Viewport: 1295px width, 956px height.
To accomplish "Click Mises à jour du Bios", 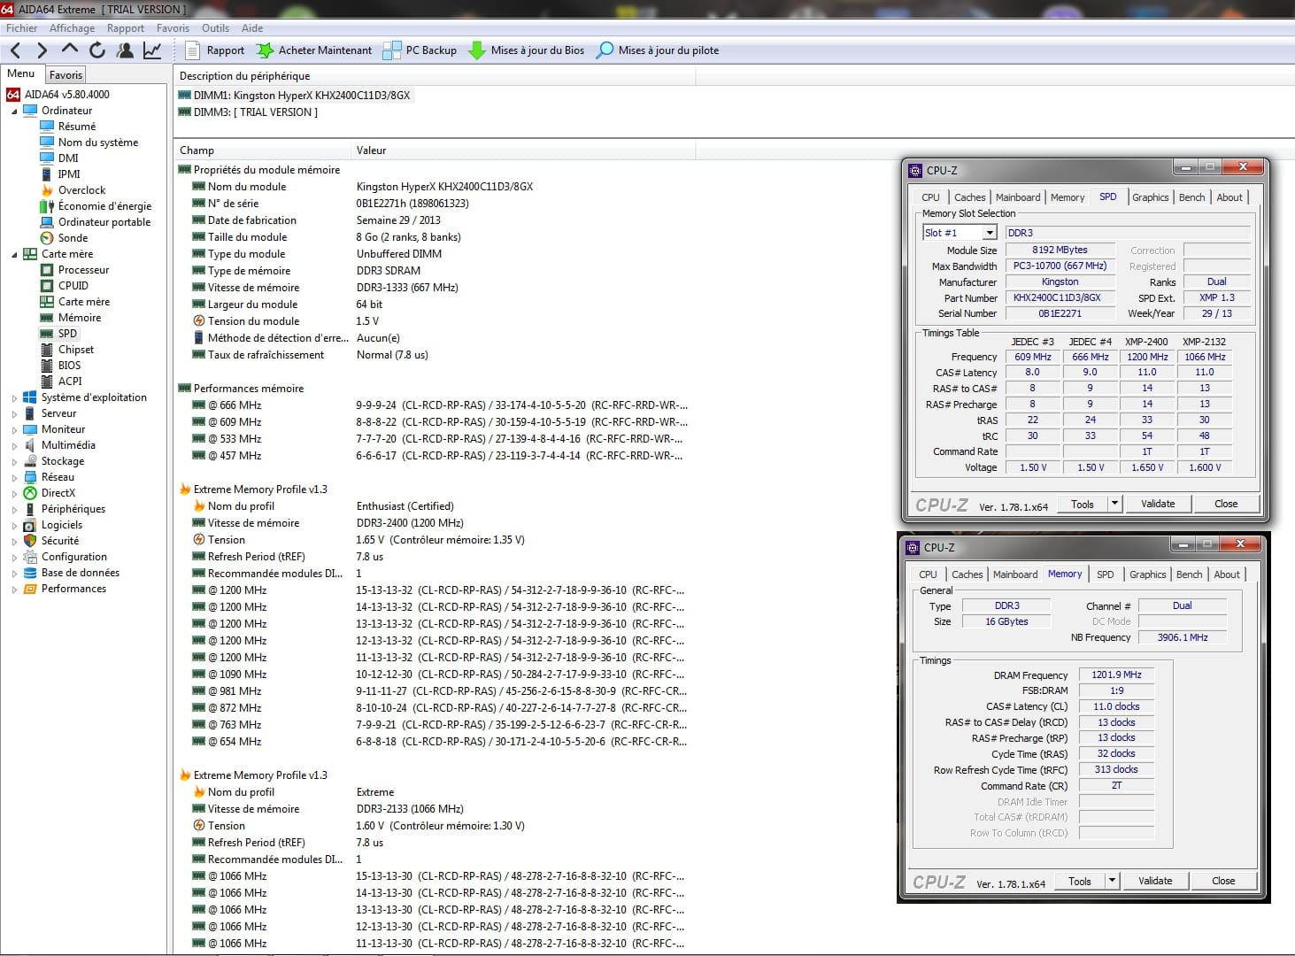I will 526,50.
